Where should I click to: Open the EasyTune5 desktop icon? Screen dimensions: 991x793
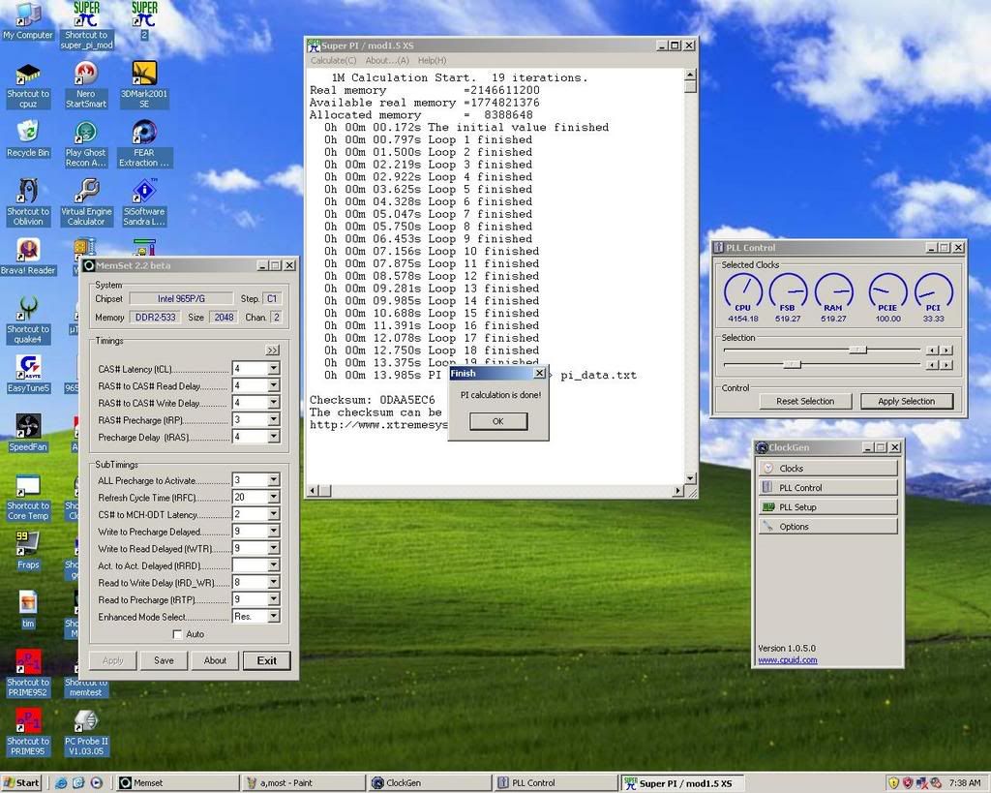(x=28, y=368)
